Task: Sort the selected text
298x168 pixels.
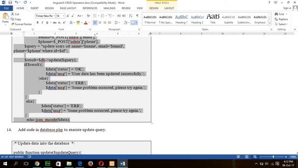Action: pyautogui.click(x=130, y=16)
